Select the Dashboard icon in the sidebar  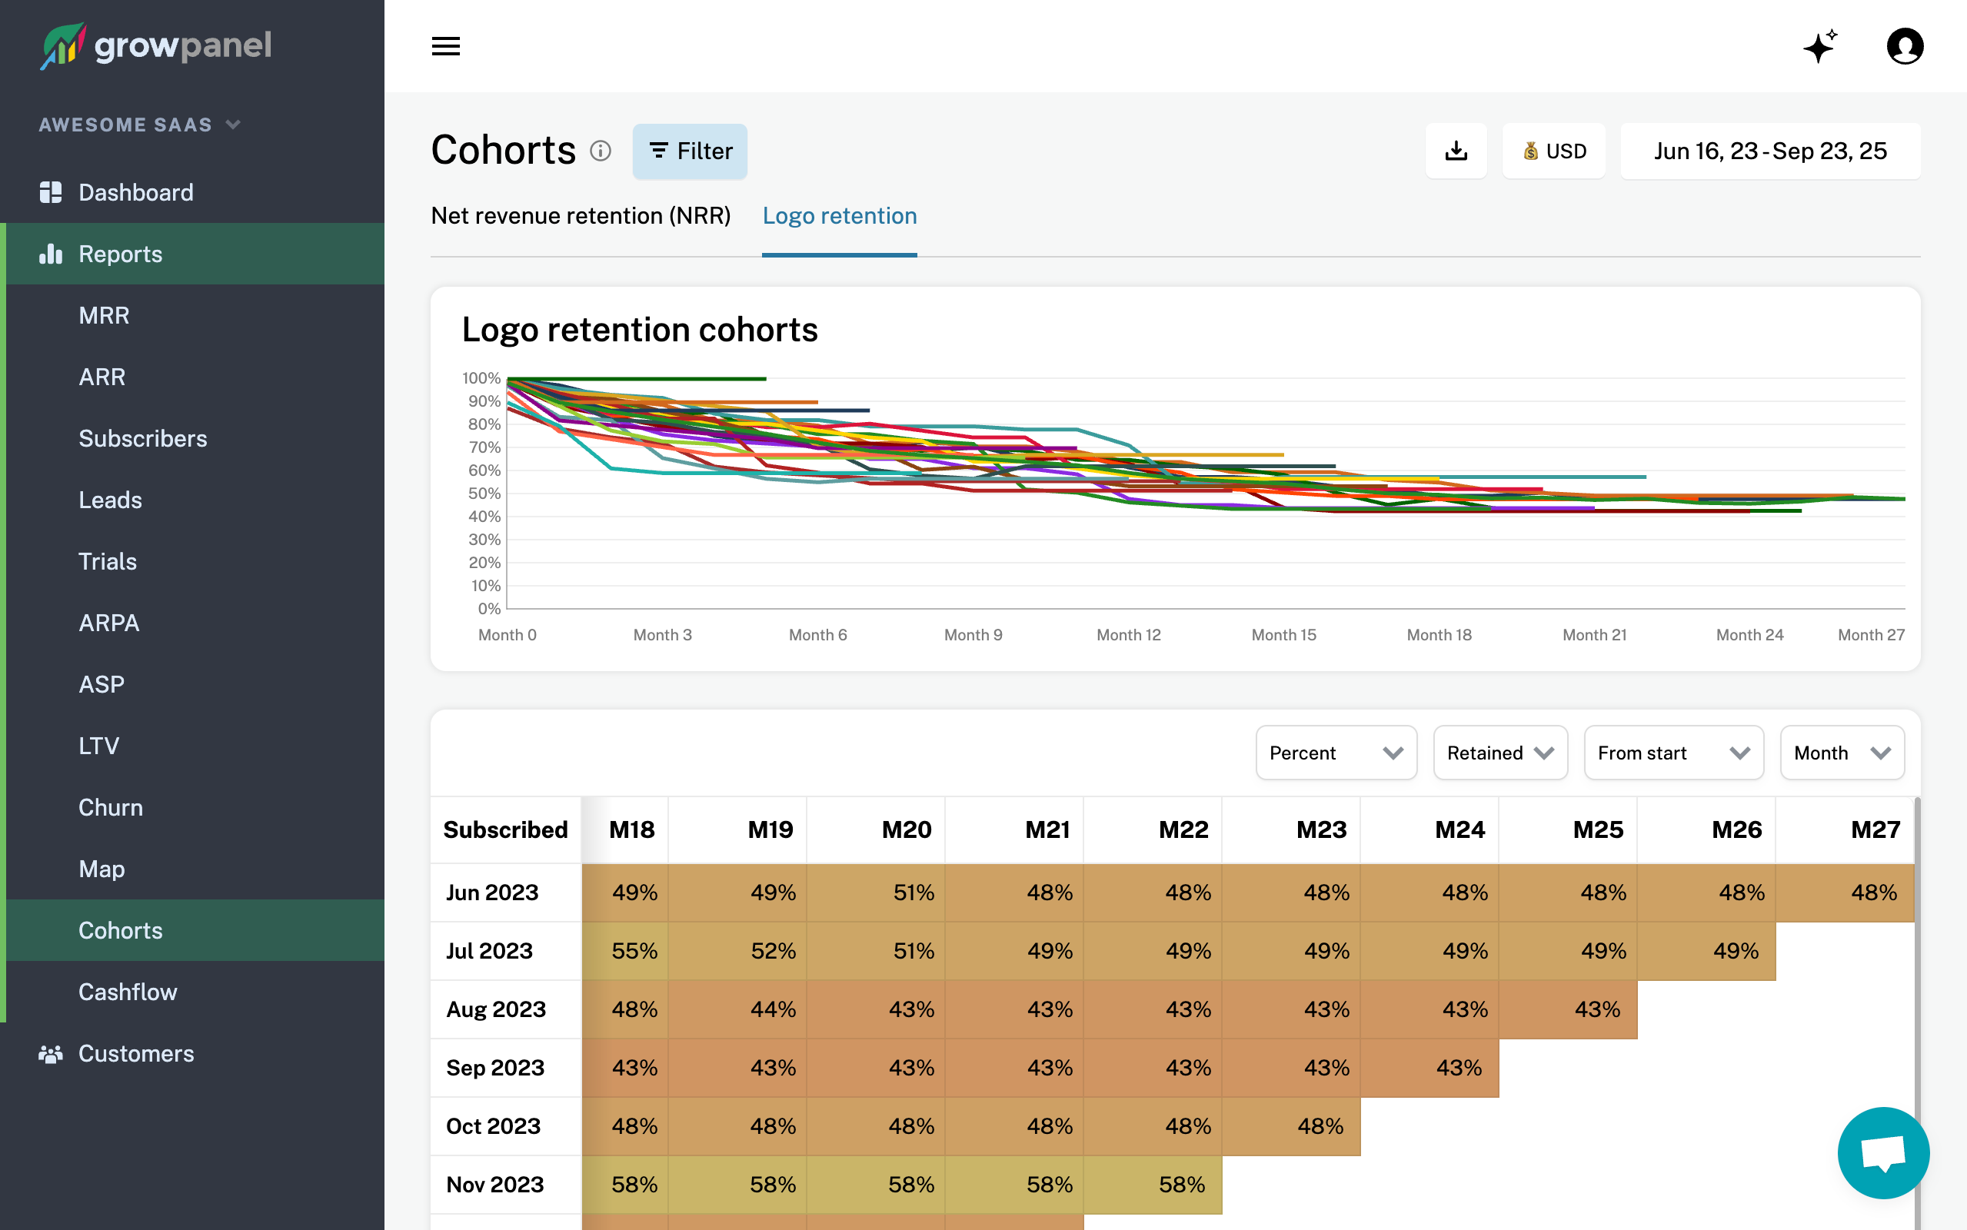pos(51,192)
